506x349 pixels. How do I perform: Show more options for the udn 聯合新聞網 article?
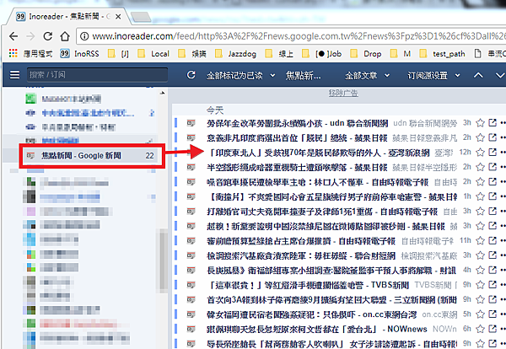[x=503, y=123]
